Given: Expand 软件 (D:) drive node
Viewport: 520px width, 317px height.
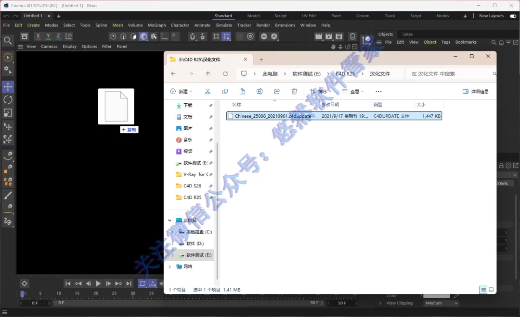Looking at the screenshot, I should 172,244.
